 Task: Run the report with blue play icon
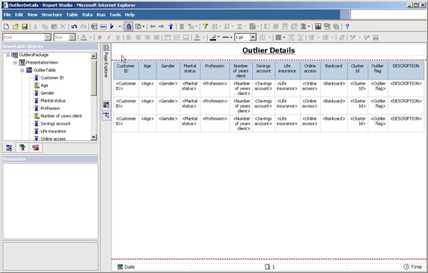tap(112, 26)
